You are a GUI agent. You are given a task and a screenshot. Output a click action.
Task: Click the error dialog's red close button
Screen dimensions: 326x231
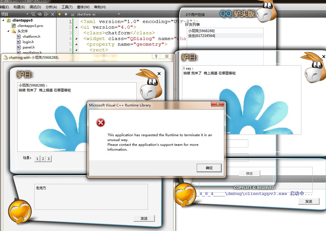[x=218, y=104]
